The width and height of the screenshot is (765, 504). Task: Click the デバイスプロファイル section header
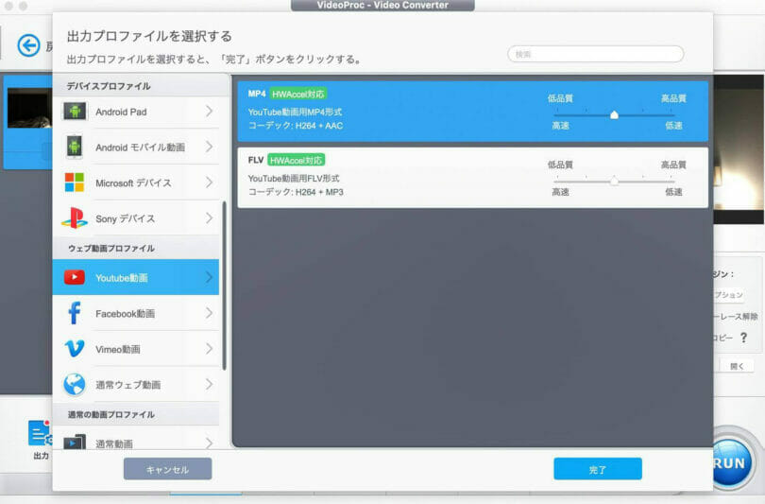pyautogui.click(x=109, y=86)
